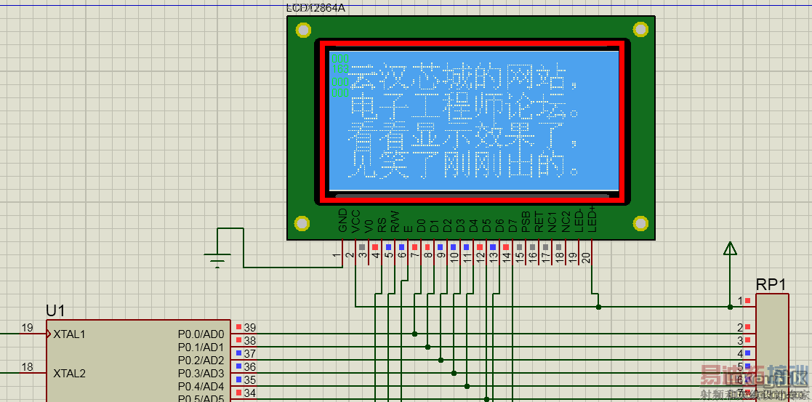Click the P0.2/AD2 pin label
Image resolution: width=812 pixels, height=402 pixels.
[201, 360]
